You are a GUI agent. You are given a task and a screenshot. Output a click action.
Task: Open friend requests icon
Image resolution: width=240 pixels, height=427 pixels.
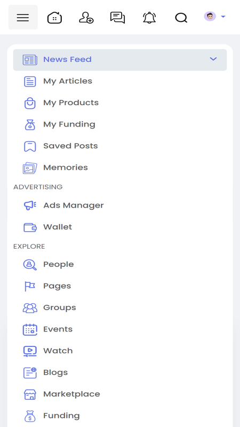86,18
